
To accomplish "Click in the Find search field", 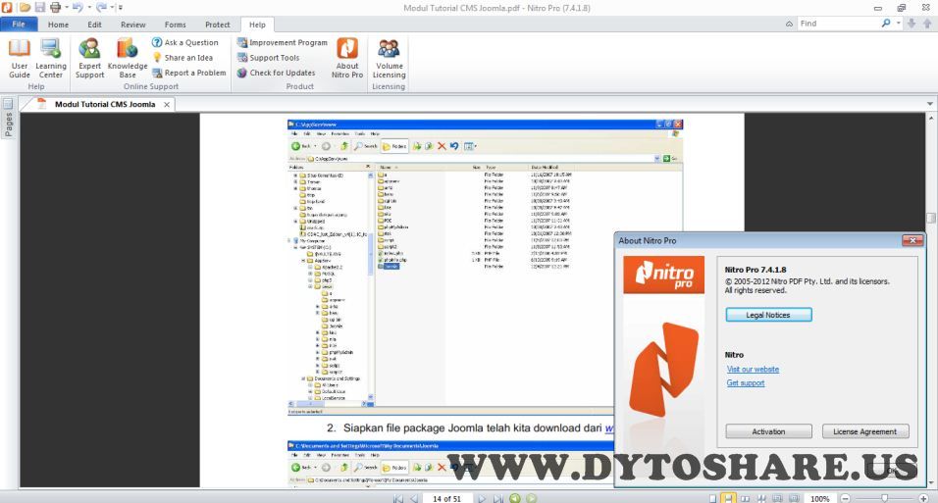I will [x=838, y=24].
